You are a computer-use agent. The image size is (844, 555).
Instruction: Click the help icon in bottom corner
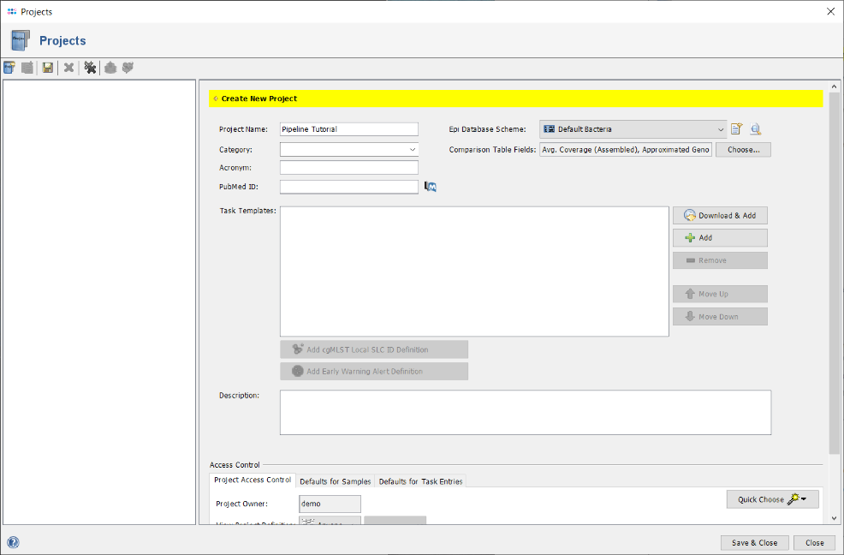click(x=13, y=542)
